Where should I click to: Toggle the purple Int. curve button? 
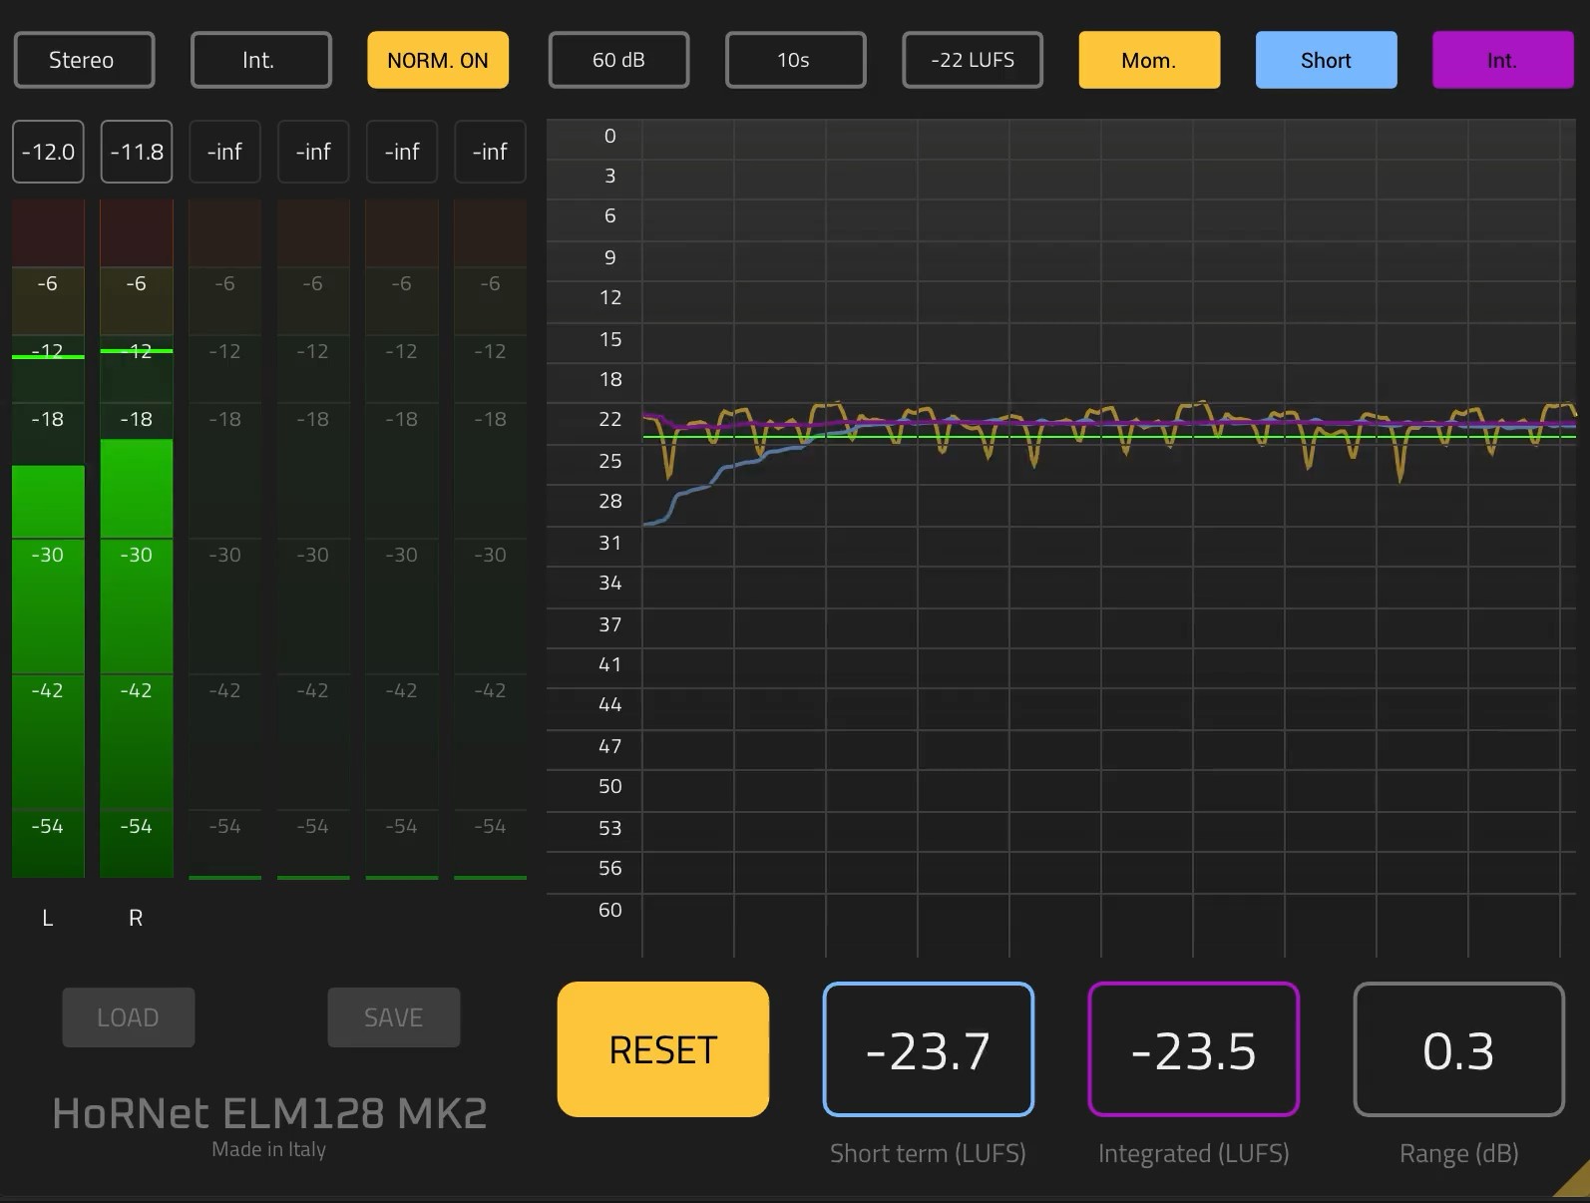tap(1502, 60)
